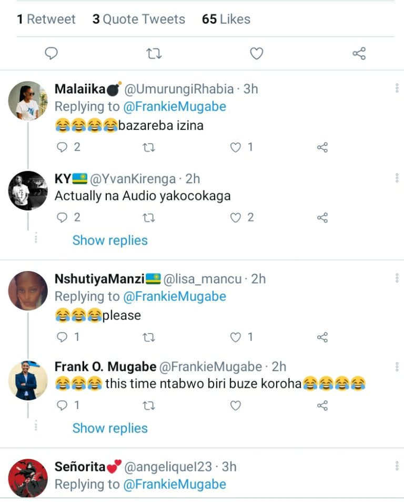This screenshot has height=502, width=404.
Task: Expand Show replies under Frank's comment
Action: pos(110,428)
